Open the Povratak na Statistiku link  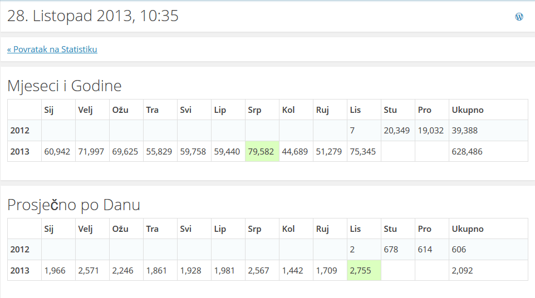(52, 49)
